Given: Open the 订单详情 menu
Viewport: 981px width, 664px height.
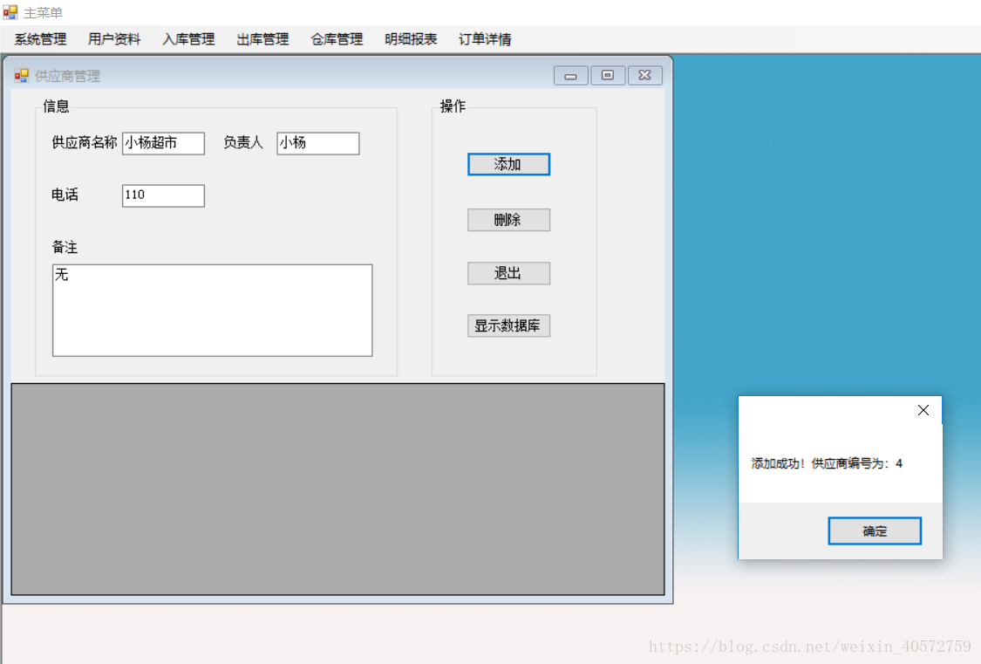Looking at the screenshot, I should pos(484,38).
